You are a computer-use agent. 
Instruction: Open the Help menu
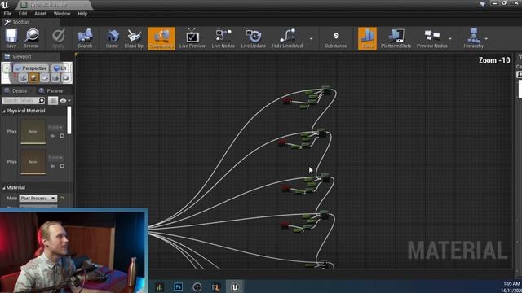pos(82,14)
